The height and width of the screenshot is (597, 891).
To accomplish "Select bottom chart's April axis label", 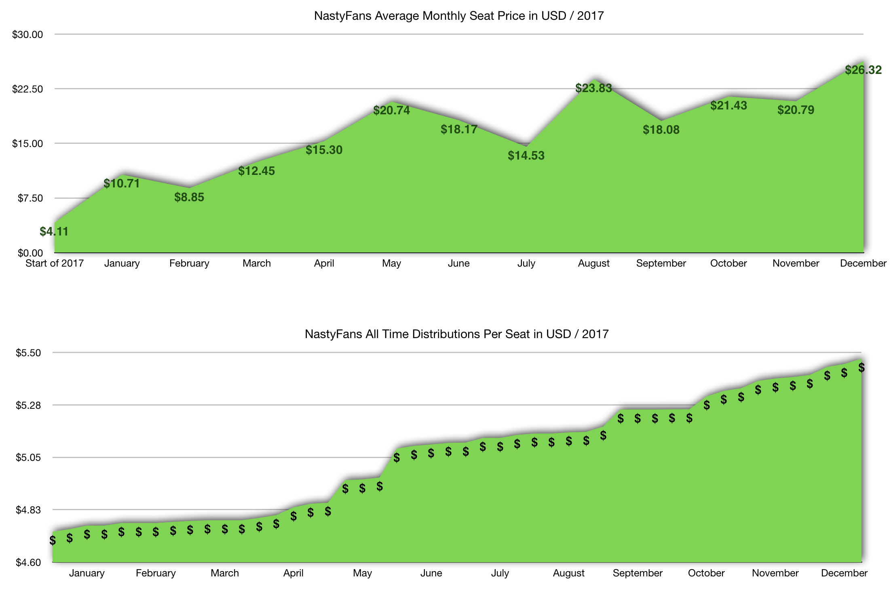I will pos(293,573).
